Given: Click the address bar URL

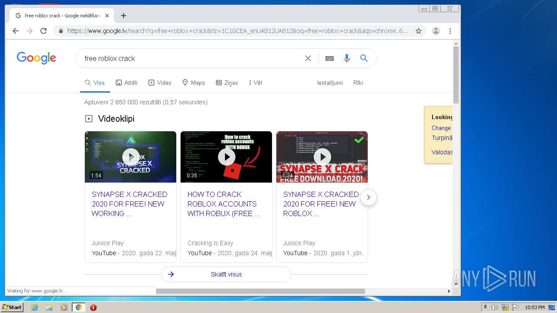Looking at the screenshot, I should (238, 31).
